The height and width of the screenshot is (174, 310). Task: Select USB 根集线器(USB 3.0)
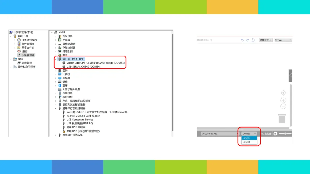pos(80,124)
